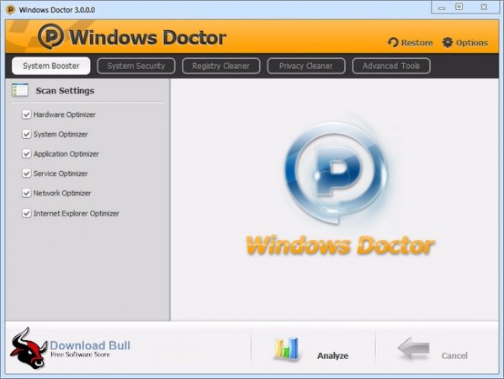
Task: Click the Restore circular arrow icon
Action: (x=393, y=42)
